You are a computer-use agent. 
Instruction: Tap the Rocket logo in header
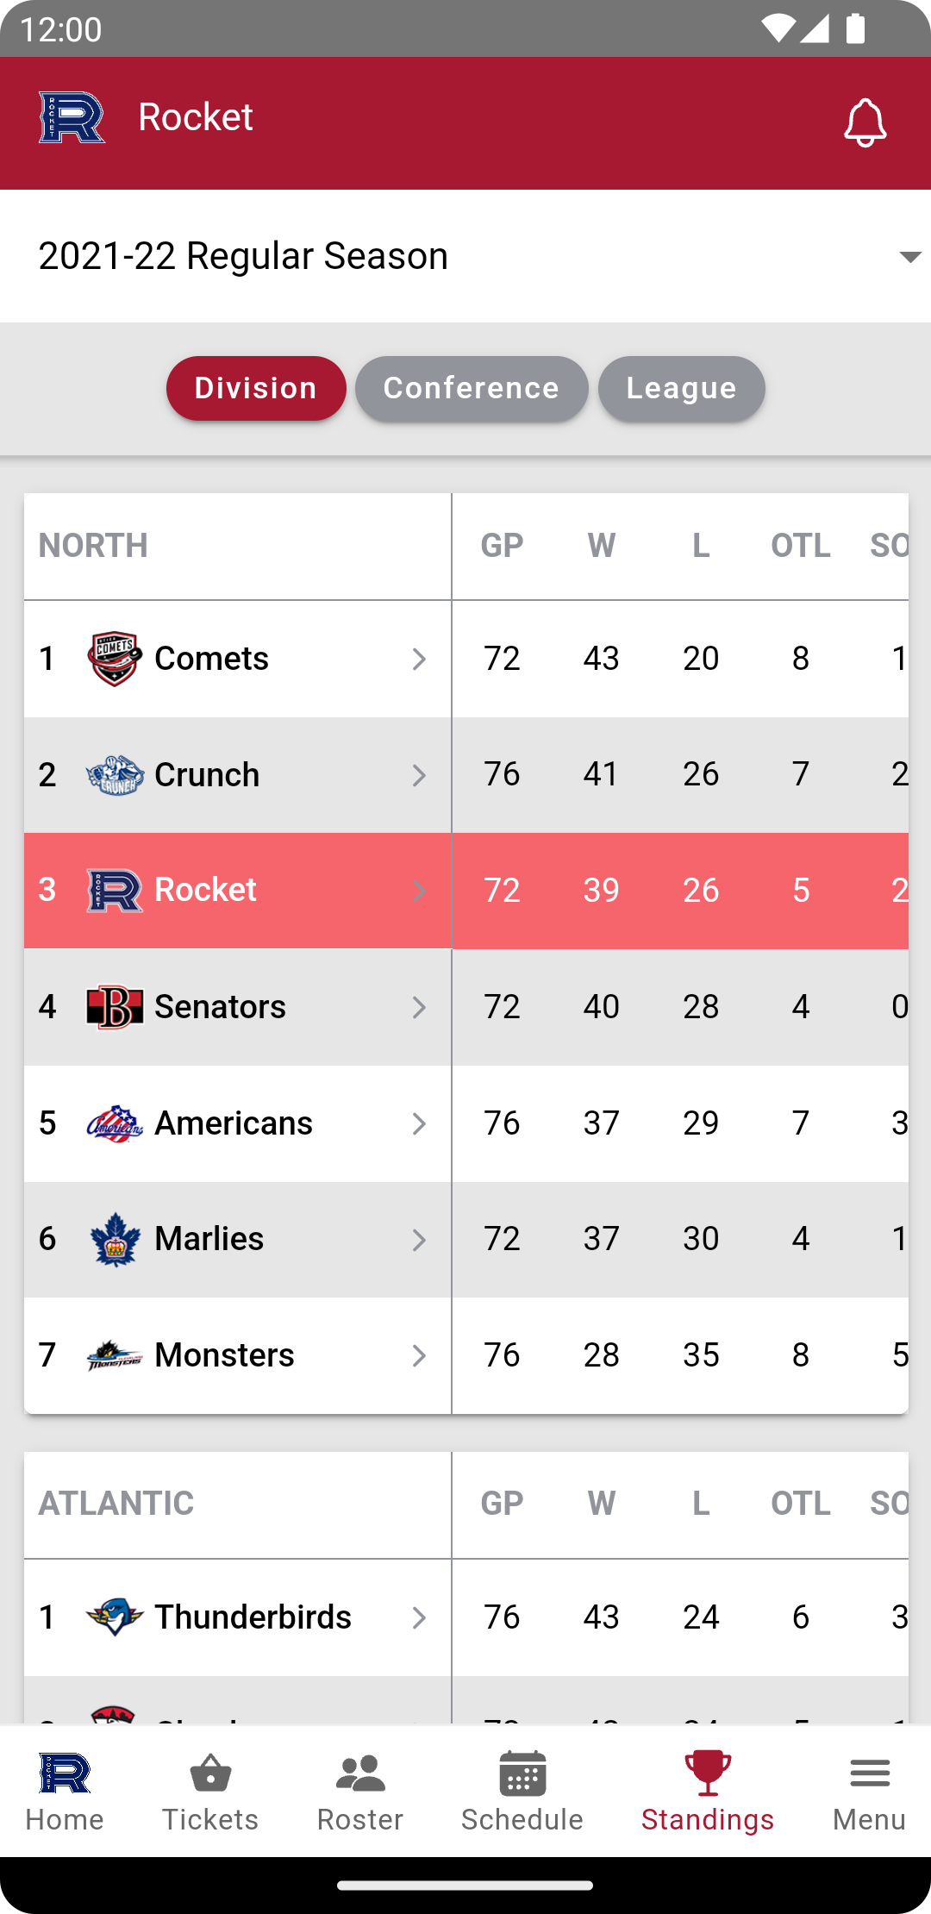click(x=72, y=117)
